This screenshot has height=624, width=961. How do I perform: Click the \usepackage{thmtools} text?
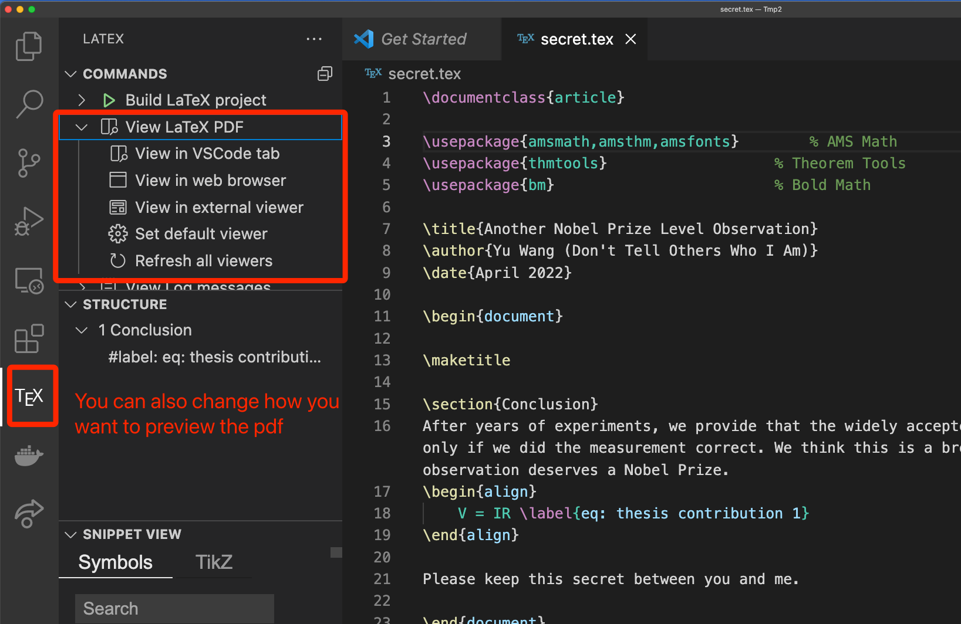coord(514,163)
